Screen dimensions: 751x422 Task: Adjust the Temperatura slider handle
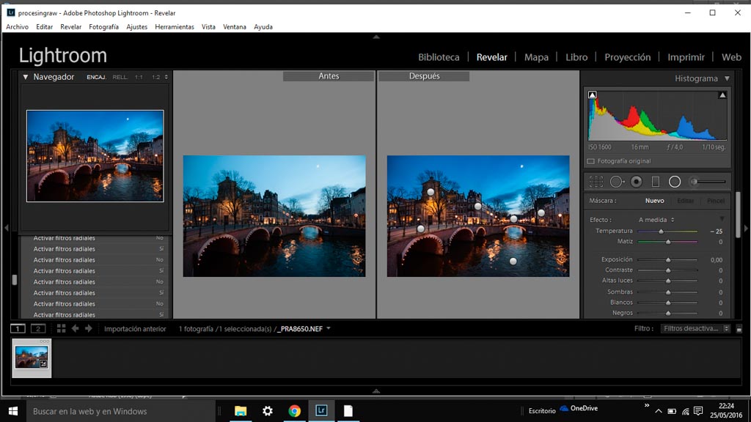[661, 232]
